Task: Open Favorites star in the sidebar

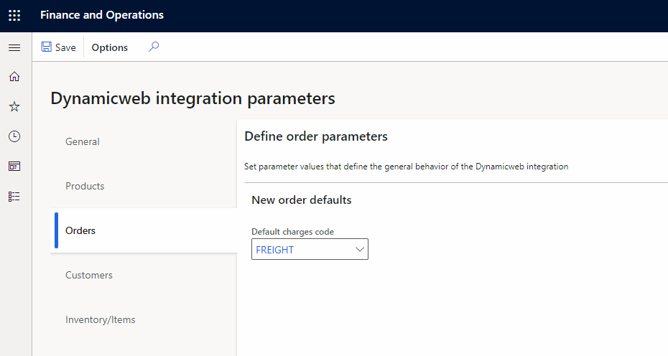Action: coord(14,107)
